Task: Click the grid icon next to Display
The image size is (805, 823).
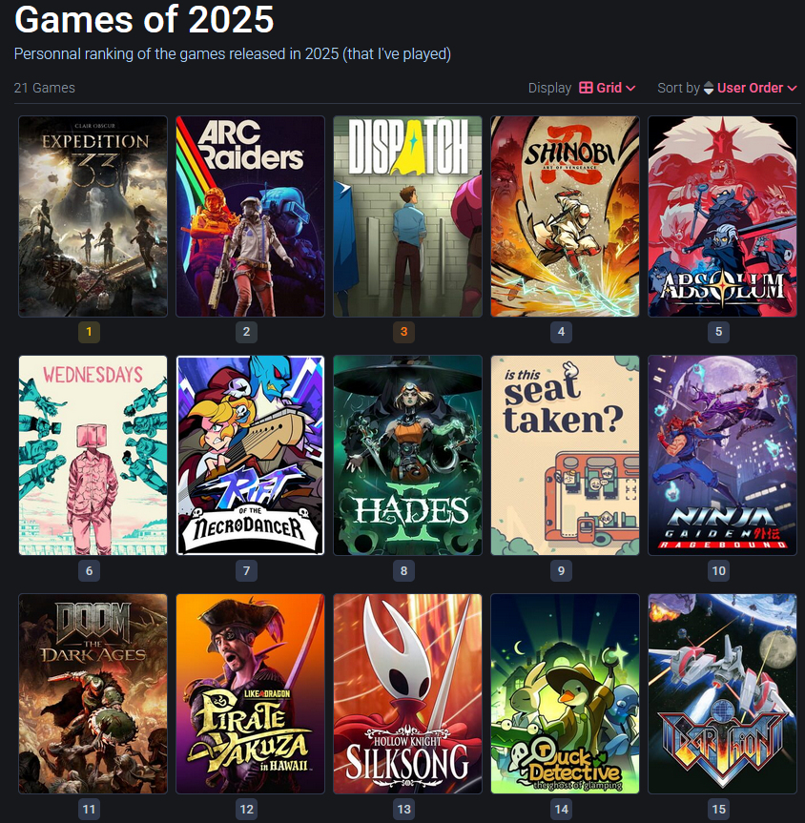Action: [x=586, y=88]
